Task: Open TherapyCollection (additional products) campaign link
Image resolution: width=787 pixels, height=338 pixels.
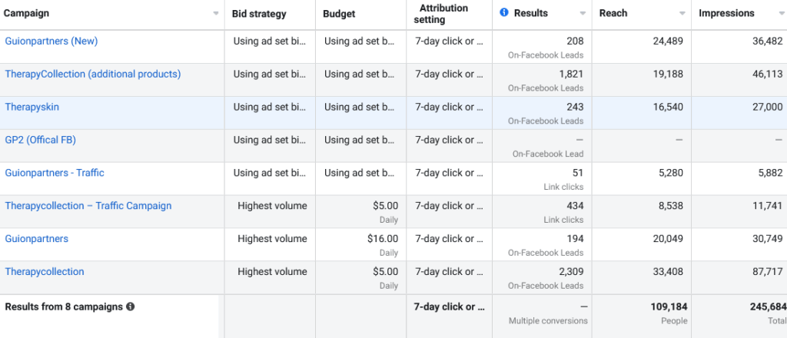Action: coord(93,74)
